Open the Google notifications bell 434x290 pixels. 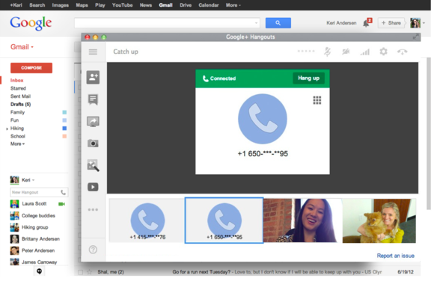(367, 22)
